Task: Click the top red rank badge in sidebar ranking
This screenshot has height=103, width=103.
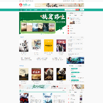Action: [x=68, y=18]
